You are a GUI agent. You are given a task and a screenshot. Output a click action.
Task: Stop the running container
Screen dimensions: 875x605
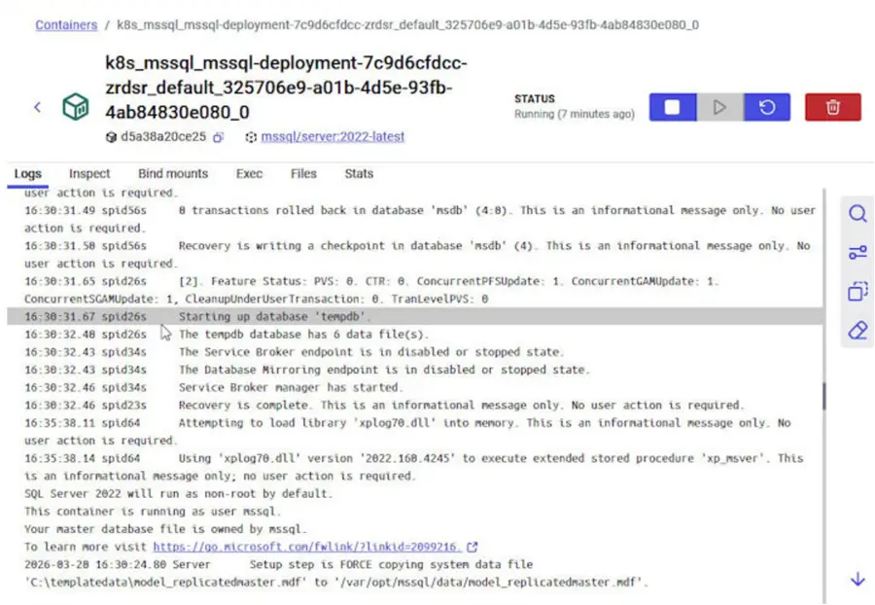pyautogui.click(x=673, y=107)
